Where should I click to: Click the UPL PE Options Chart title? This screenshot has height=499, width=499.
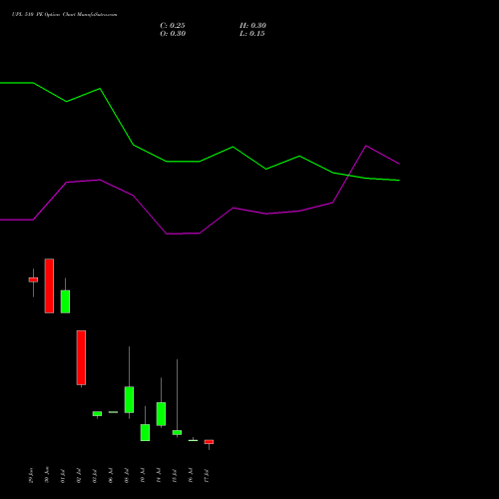click(65, 15)
